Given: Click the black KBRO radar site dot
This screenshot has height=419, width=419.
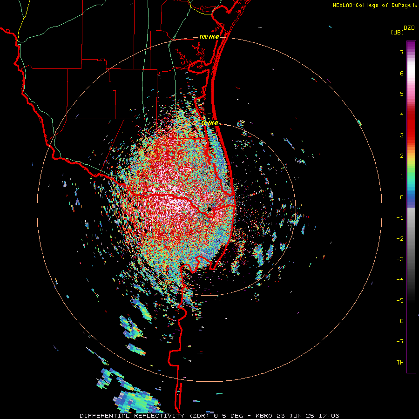Looking at the screenshot, I should (x=209, y=209).
